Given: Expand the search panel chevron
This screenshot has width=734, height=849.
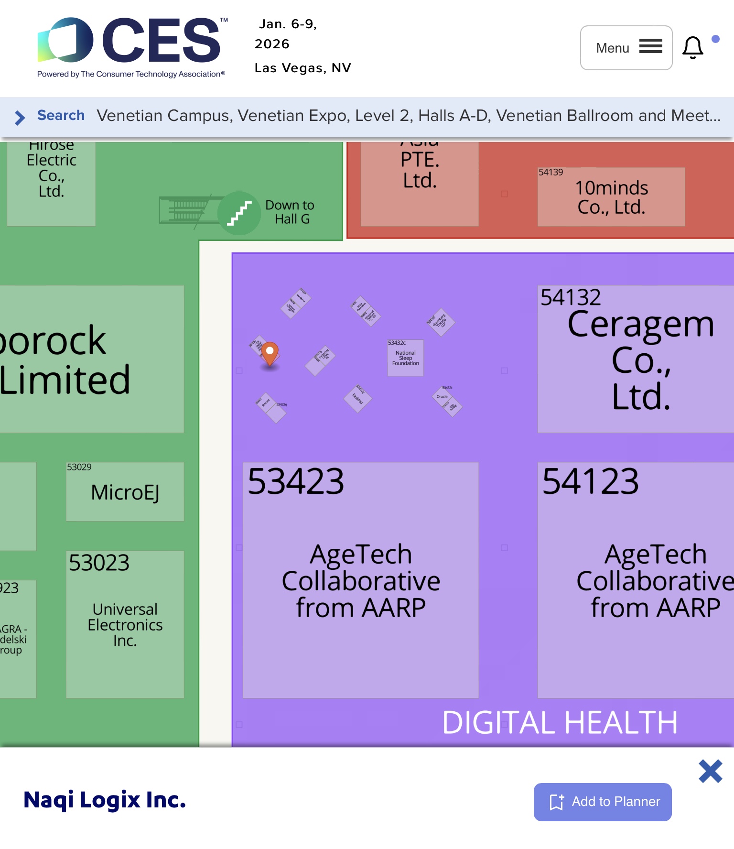Looking at the screenshot, I should (20, 117).
